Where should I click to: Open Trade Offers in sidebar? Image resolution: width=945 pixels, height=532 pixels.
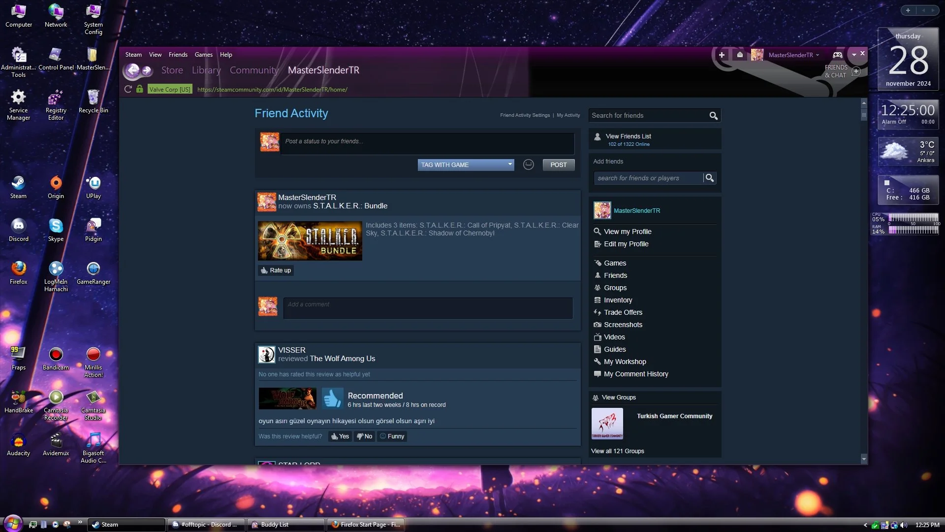[623, 312]
